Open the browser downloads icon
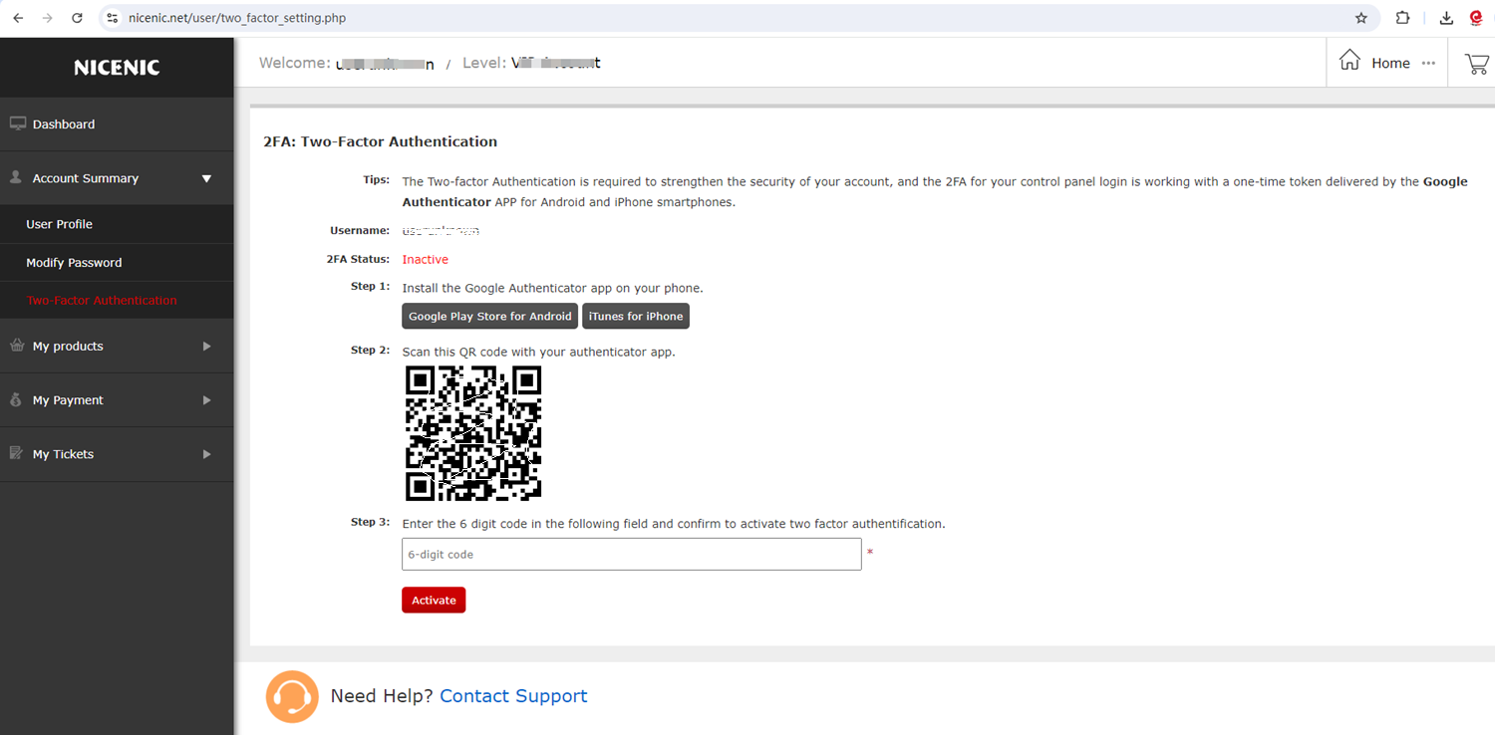 (1446, 18)
